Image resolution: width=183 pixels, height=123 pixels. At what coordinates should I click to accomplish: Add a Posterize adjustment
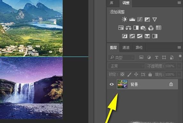[x=132, y=36]
